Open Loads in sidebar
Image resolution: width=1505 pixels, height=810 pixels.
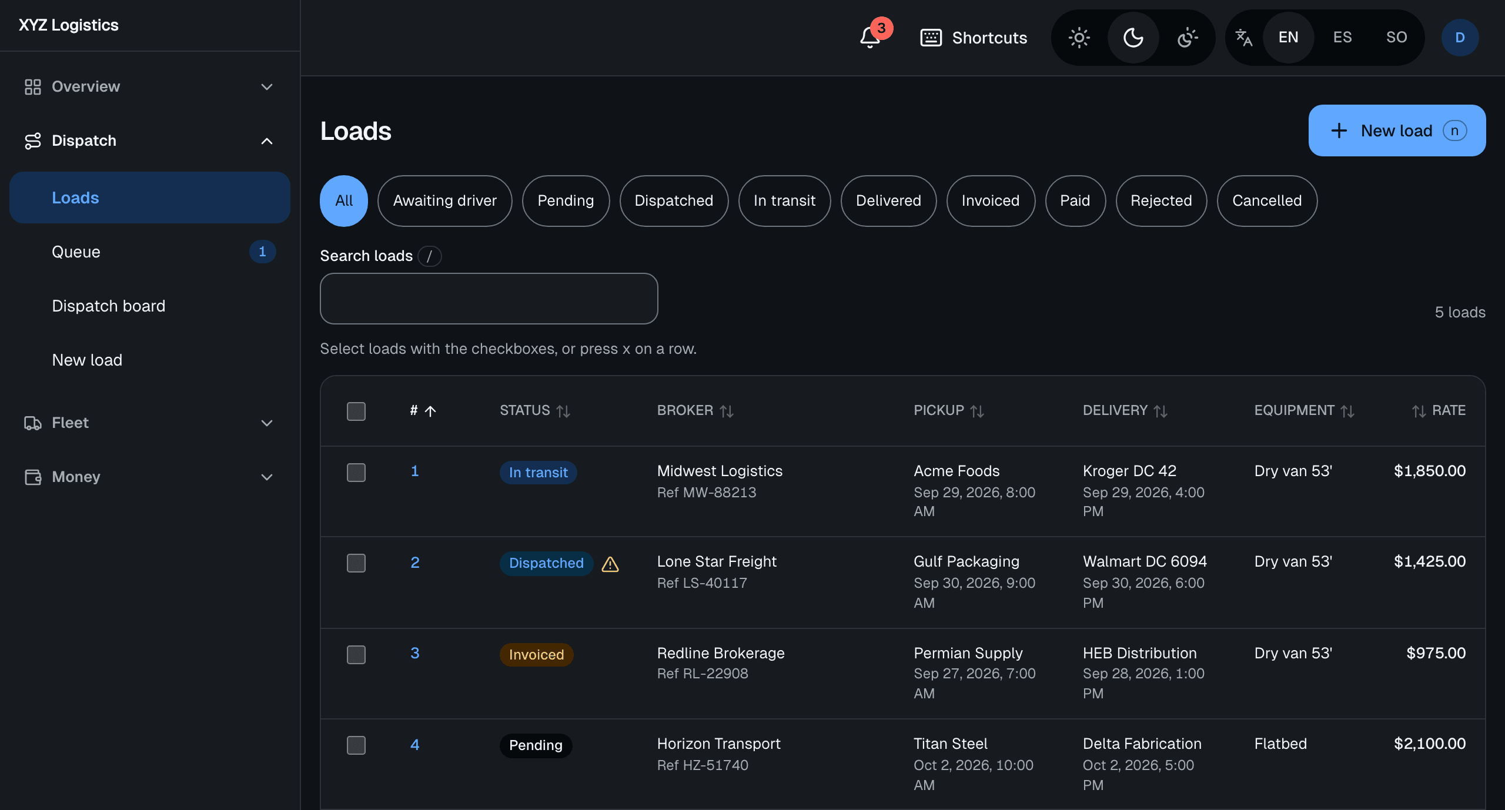click(150, 198)
